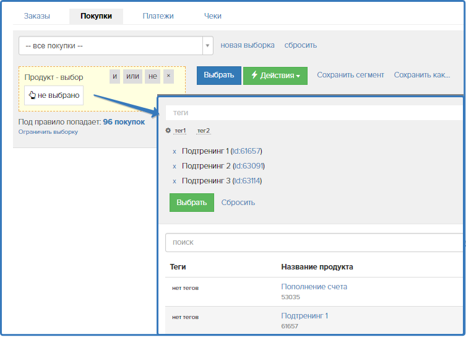Focus the 'поиск' search field
The width and height of the screenshot is (466, 337).
coord(314,242)
